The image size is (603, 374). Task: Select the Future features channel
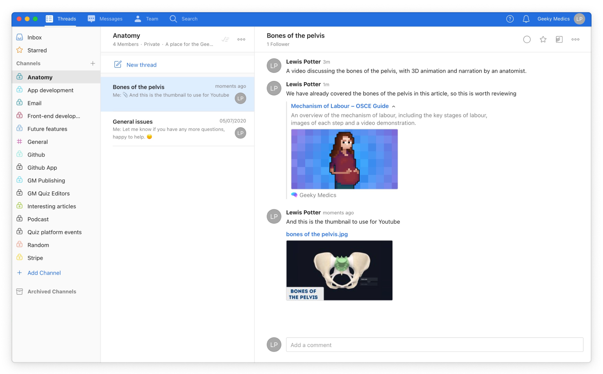(x=56, y=129)
